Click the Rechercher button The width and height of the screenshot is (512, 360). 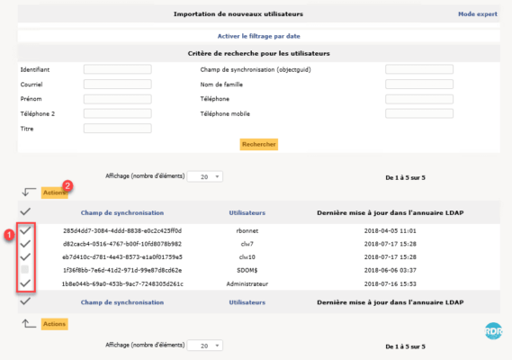(x=259, y=144)
